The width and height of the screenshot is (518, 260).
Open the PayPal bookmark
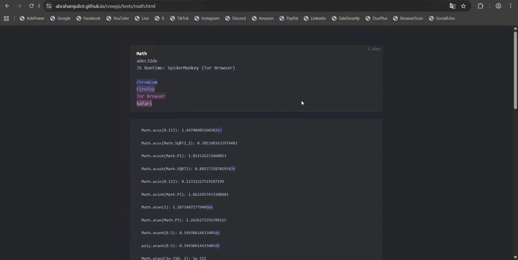point(289,18)
